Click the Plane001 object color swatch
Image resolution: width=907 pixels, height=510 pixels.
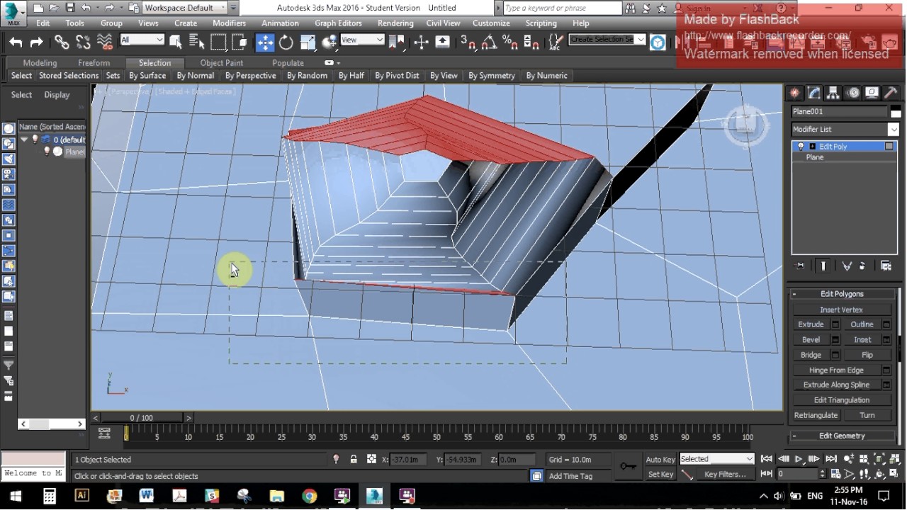coord(896,111)
